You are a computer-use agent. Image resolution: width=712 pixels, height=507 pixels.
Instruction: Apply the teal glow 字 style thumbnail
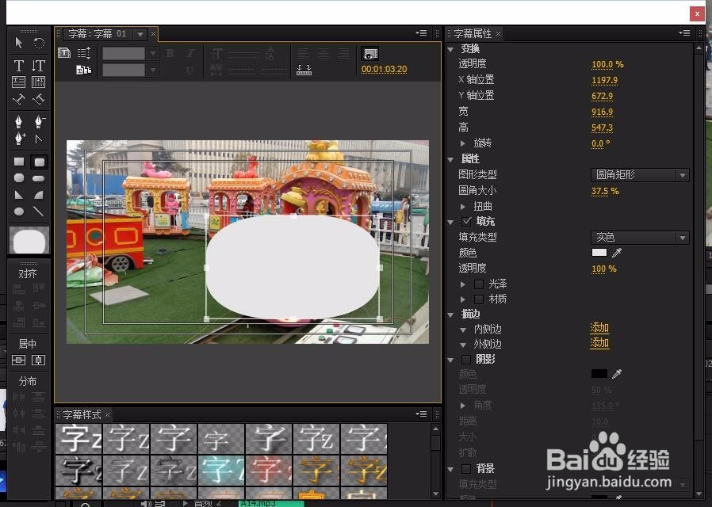click(x=220, y=469)
